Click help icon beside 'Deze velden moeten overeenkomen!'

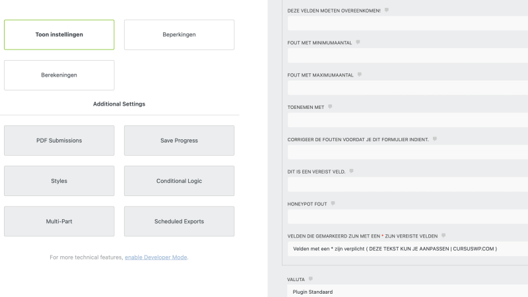tap(387, 10)
